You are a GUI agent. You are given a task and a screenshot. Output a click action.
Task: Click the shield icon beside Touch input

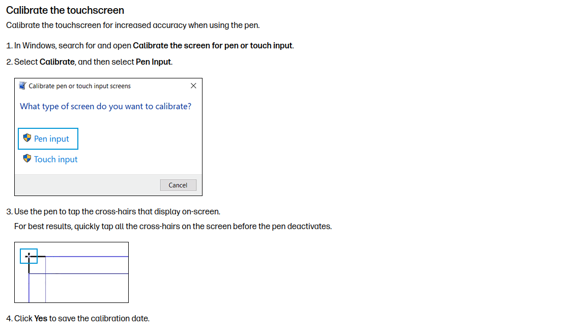coord(27,159)
